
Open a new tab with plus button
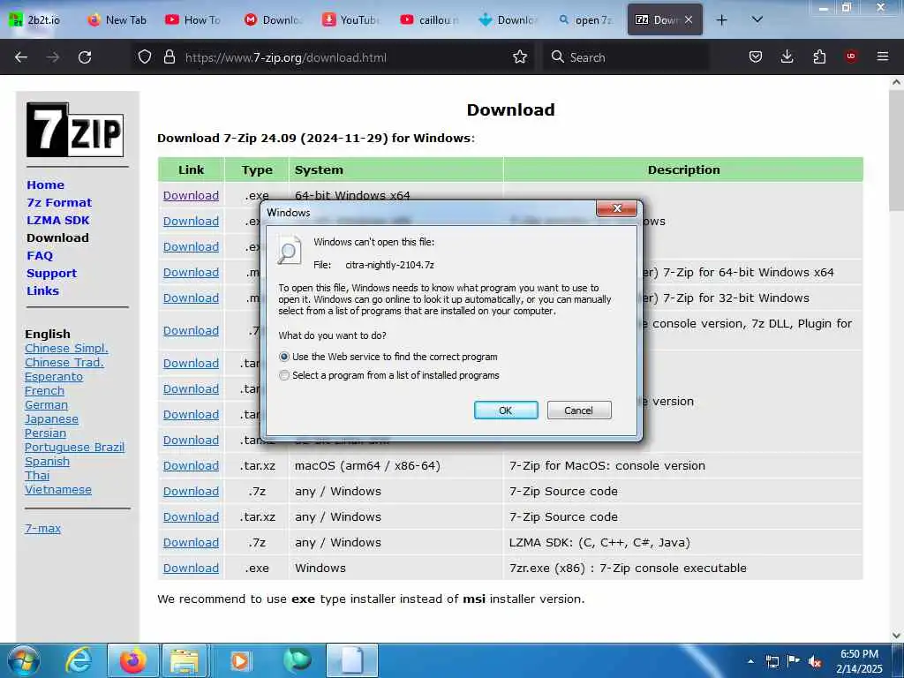721,20
